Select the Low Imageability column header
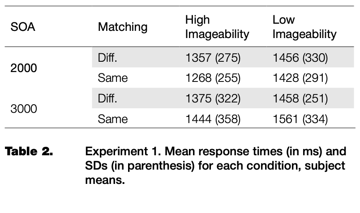Image resolution: width=360 pixels, height=213 pixels. [x=304, y=27]
